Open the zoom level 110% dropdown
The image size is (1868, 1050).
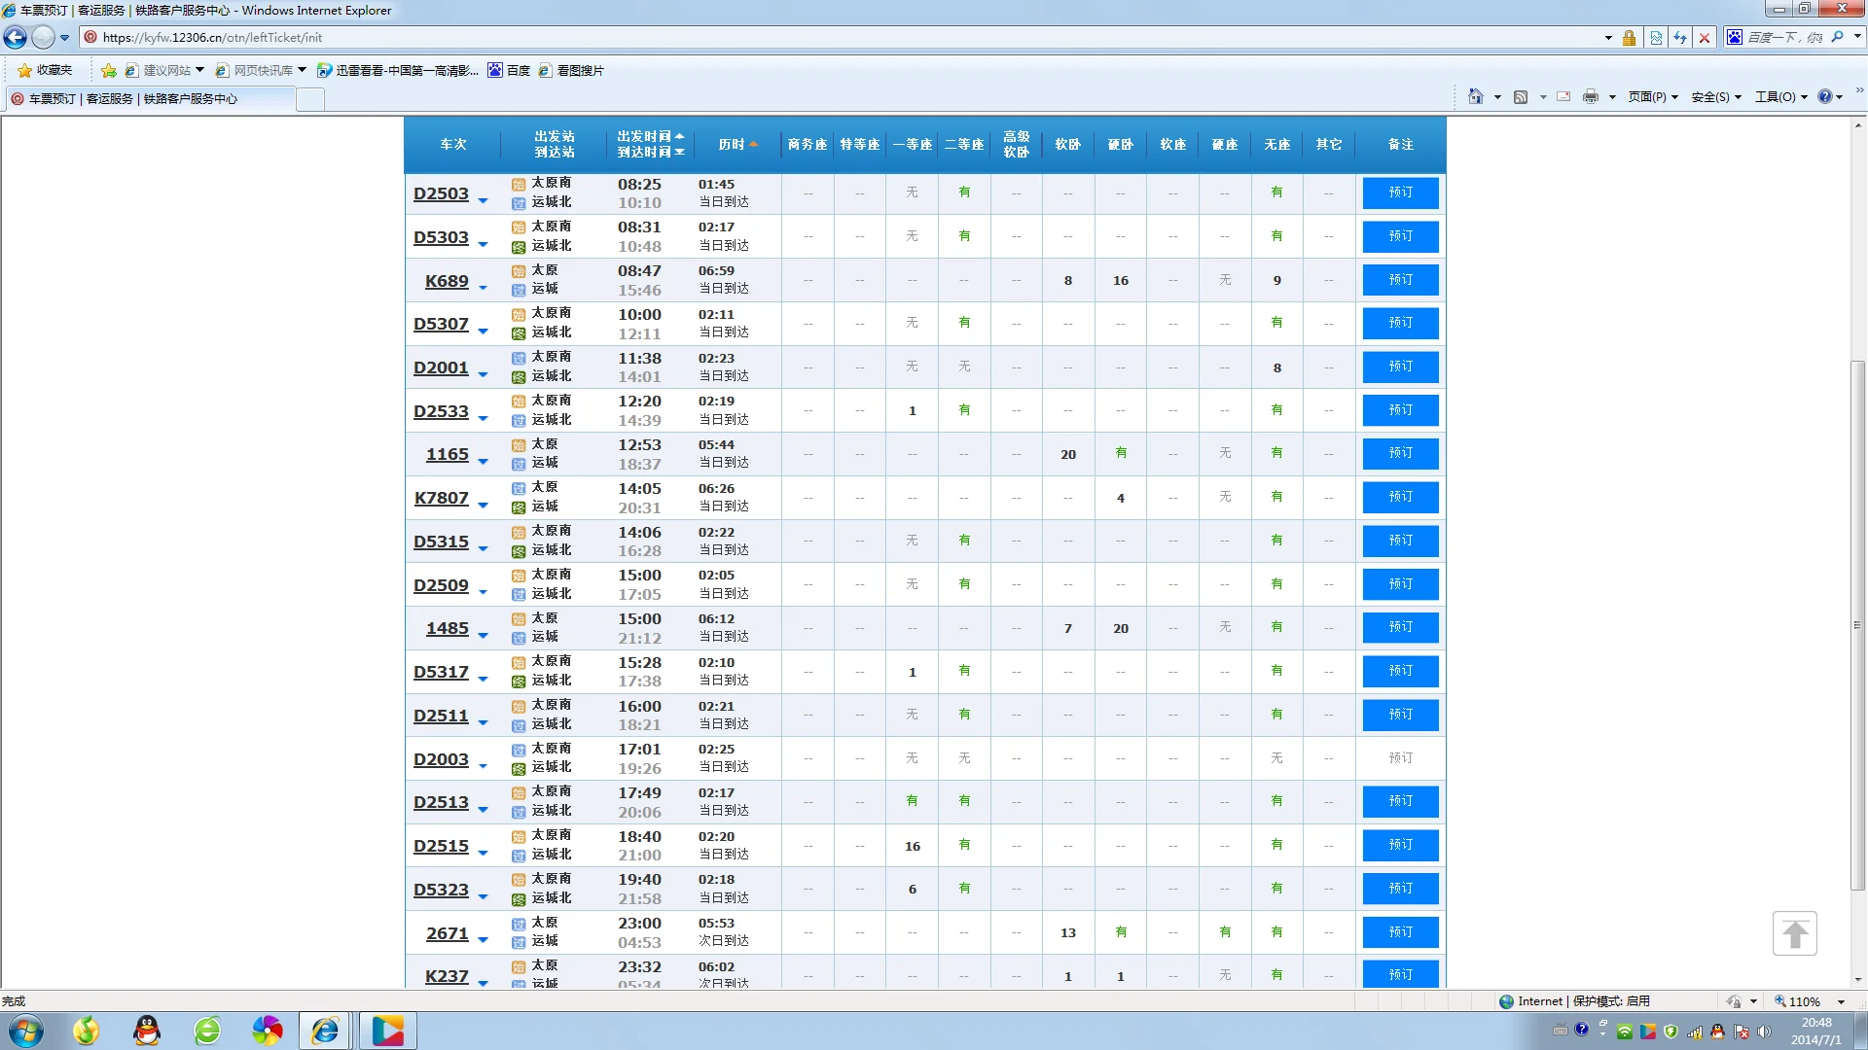tap(1839, 1001)
